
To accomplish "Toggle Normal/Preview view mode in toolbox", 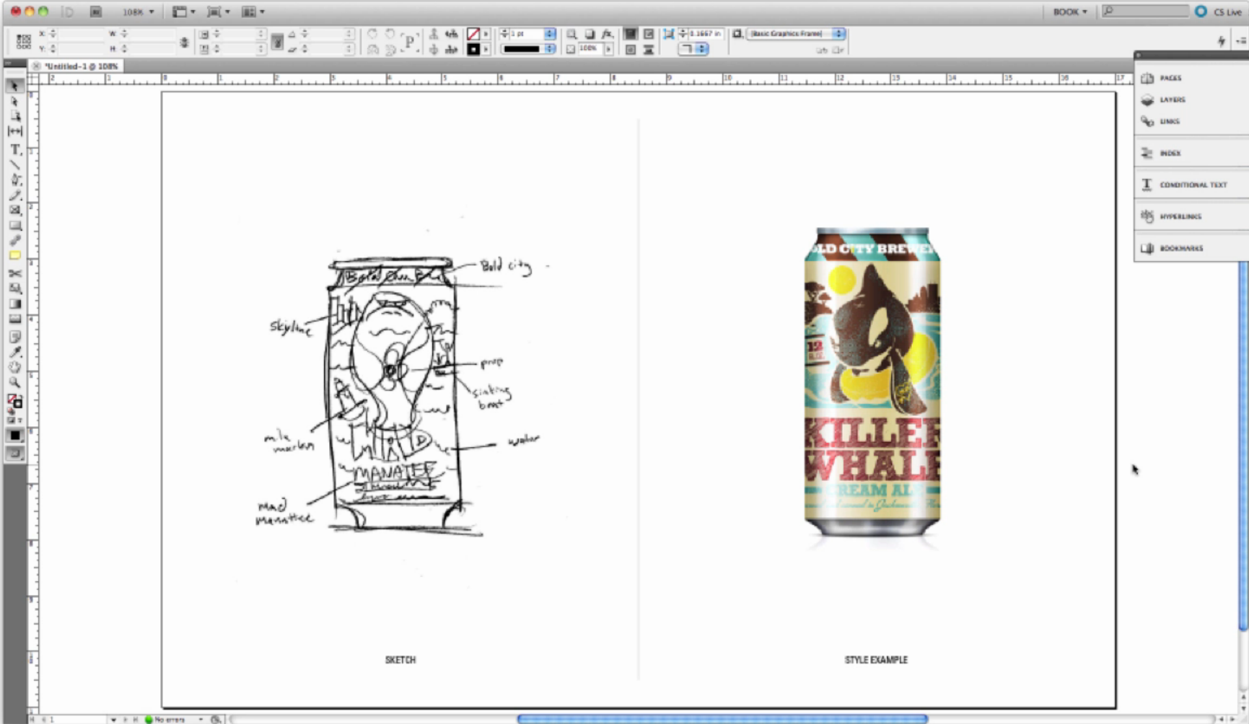I will point(14,454).
